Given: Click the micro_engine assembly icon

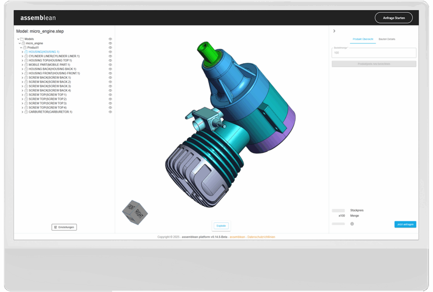Looking at the screenshot, I should click(x=23, y=43).
